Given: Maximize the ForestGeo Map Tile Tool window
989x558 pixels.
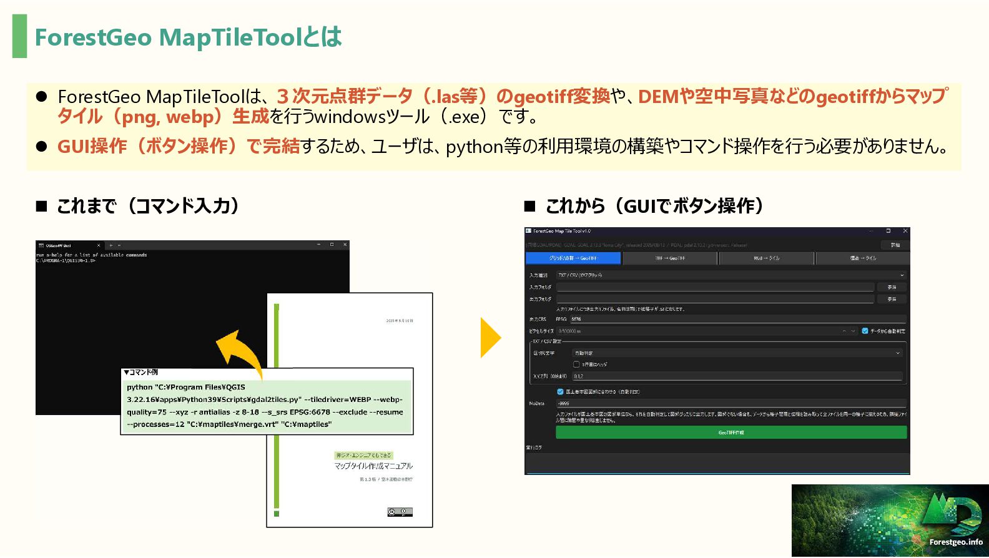Looking at the screenshot, I should [x=888, y=231].
